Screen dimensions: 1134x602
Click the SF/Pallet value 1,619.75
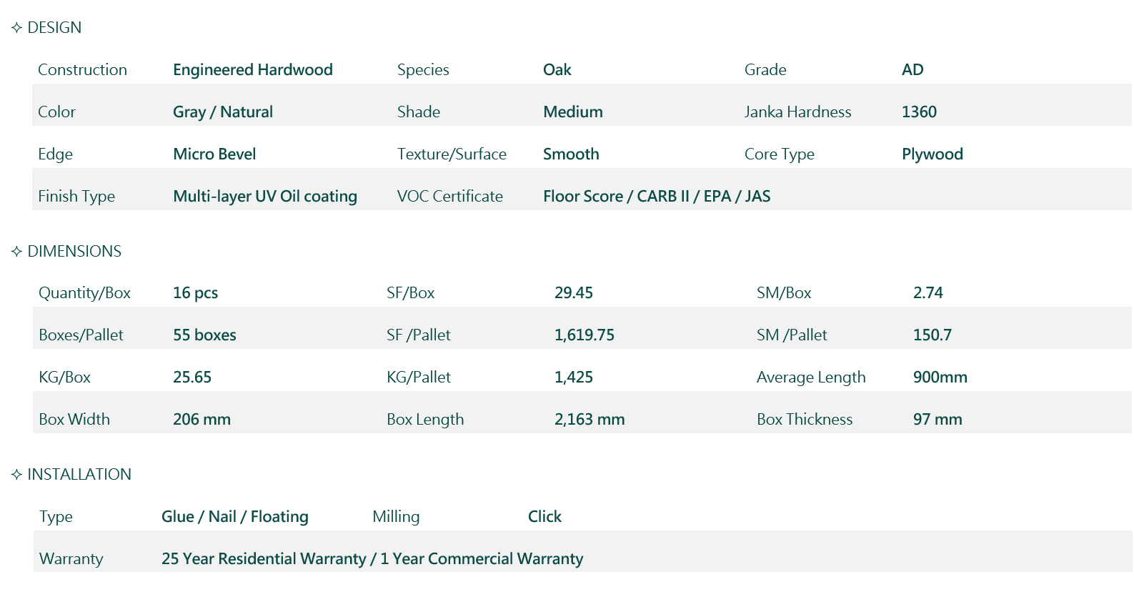pos(584,335)
